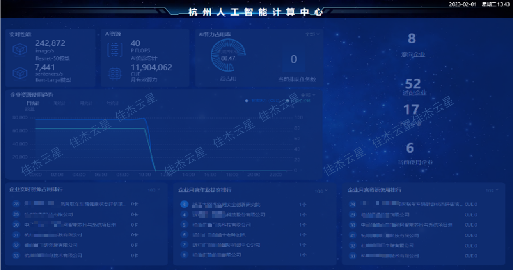
Task: Toggle the second teal legend series in trend chart
Action: 295,100
